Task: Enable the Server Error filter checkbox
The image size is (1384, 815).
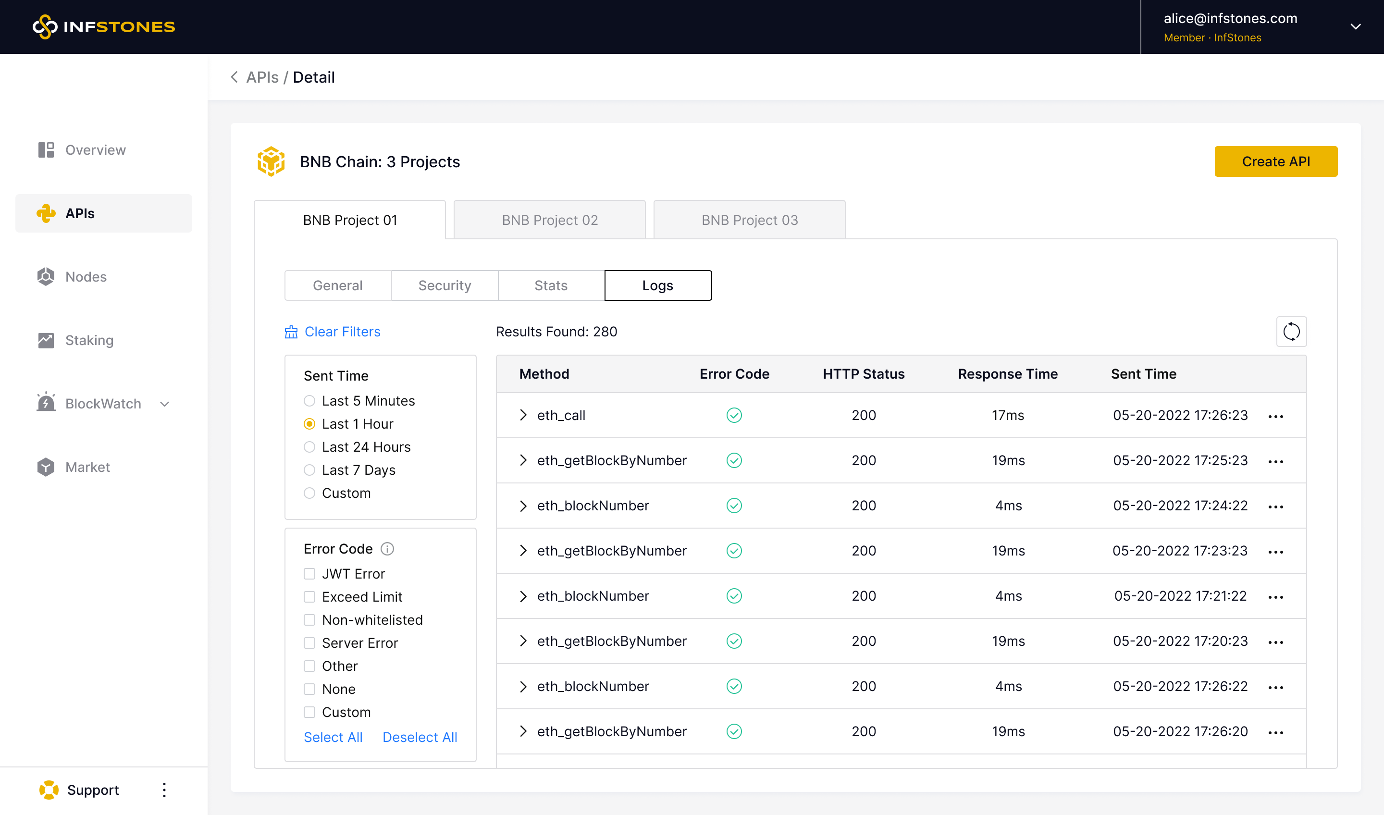Action: [x=310, y=643]
